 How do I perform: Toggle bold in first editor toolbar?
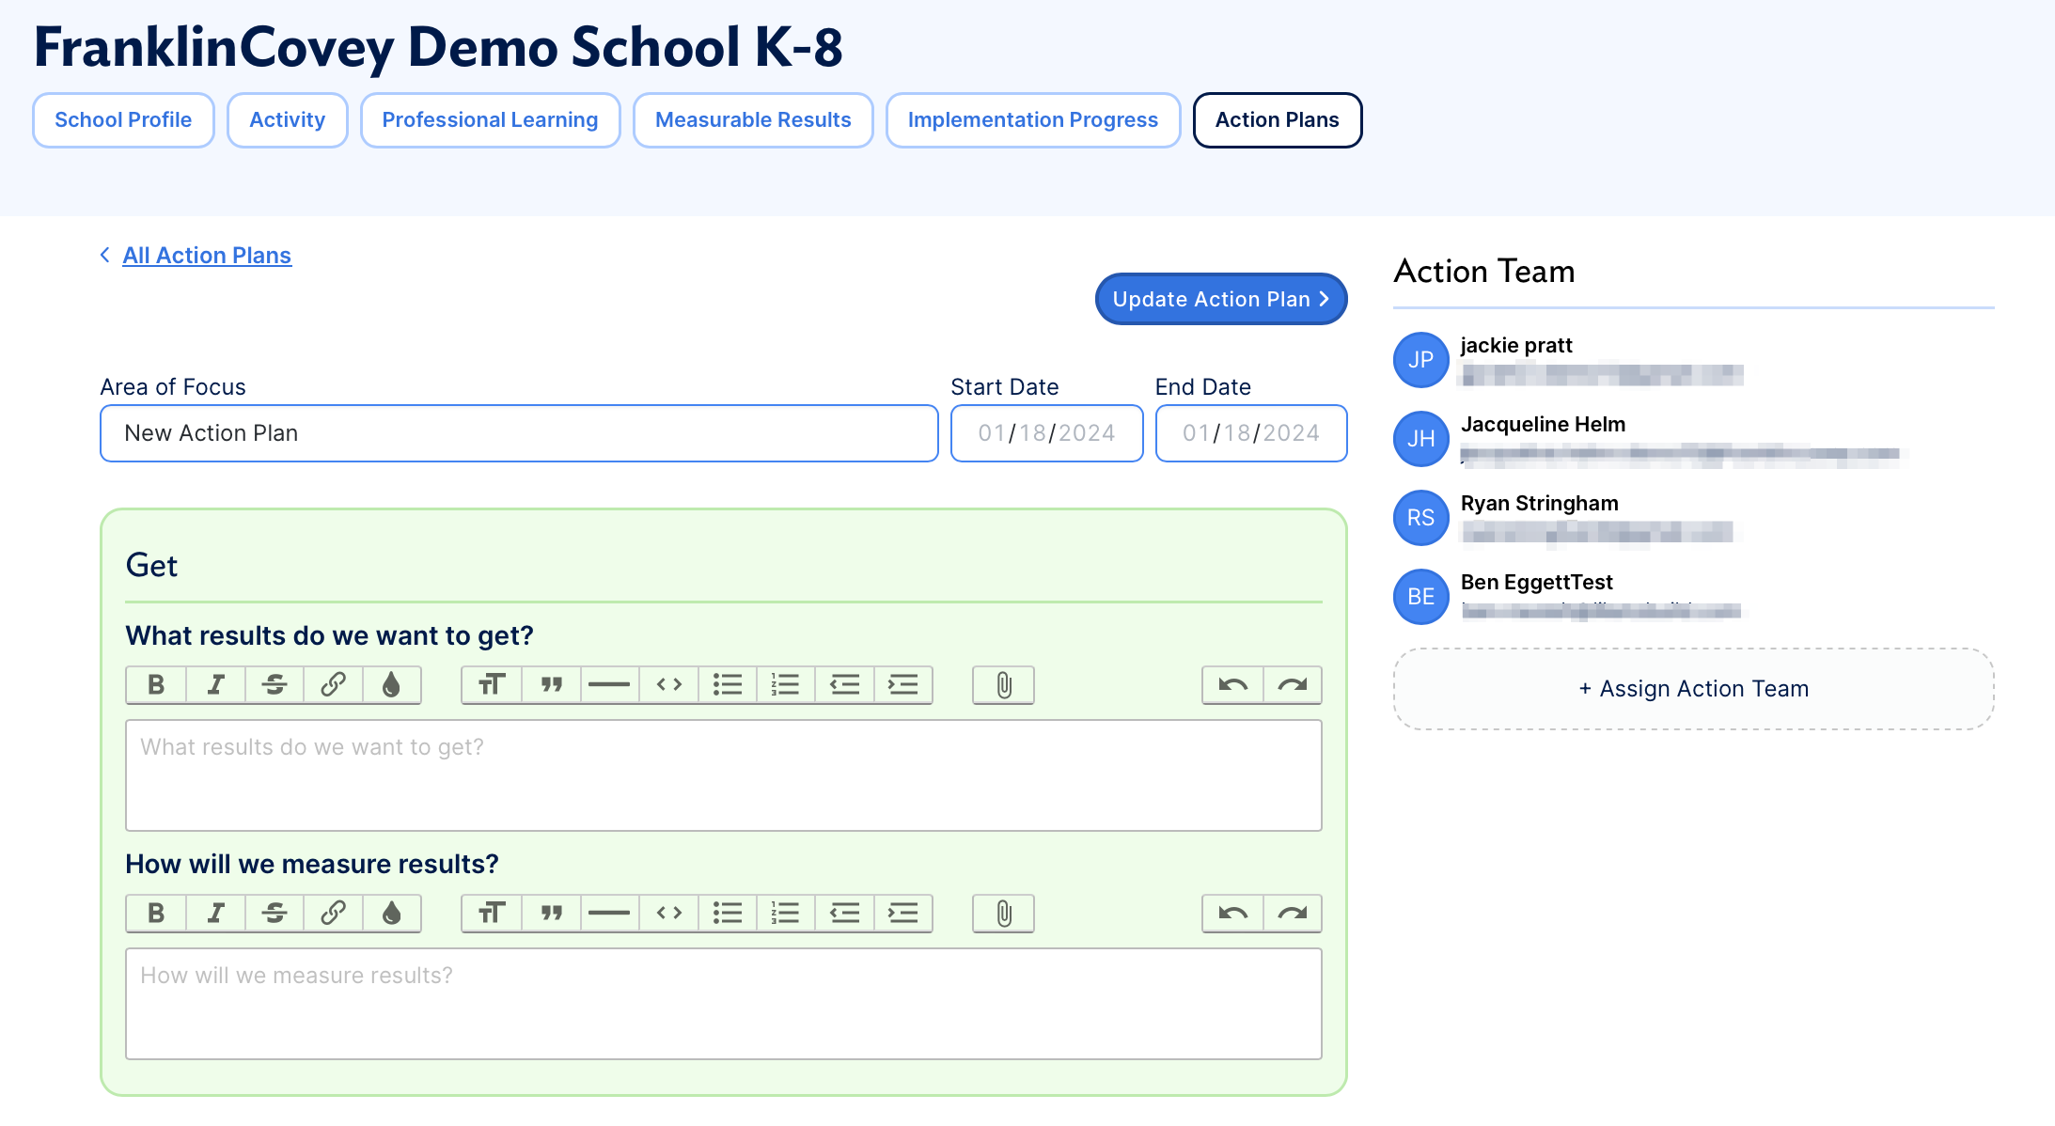coord(156,685)
